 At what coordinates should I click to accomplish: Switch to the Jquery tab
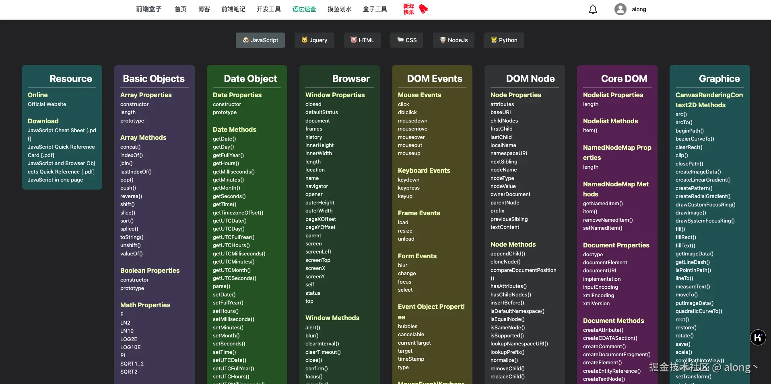coord(314,40)
